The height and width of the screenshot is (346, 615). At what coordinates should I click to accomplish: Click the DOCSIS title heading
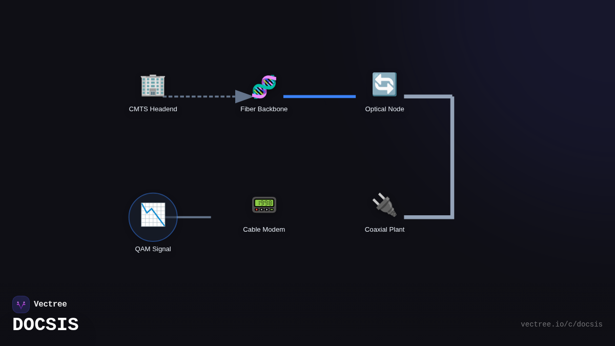(x=45, y=325)
